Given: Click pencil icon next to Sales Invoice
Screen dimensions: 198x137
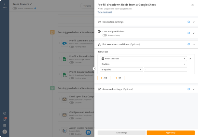Looking at the screenshot, I should (x=31, y=4).
